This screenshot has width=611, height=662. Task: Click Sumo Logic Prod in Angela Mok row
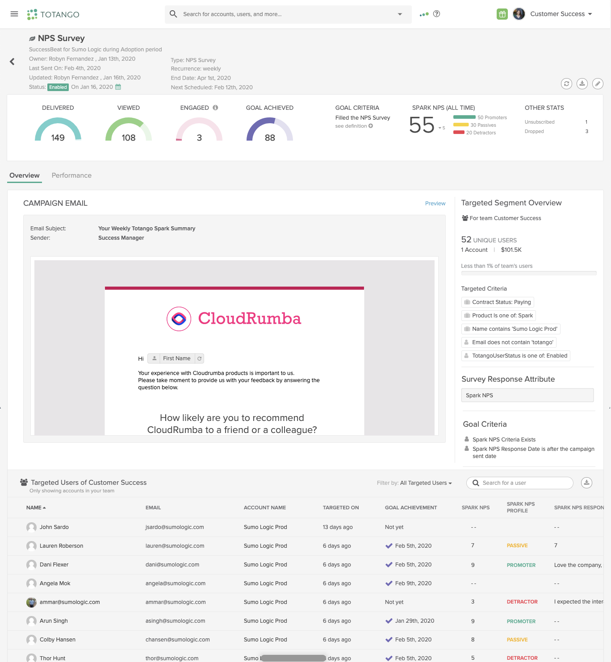(265, 583)
